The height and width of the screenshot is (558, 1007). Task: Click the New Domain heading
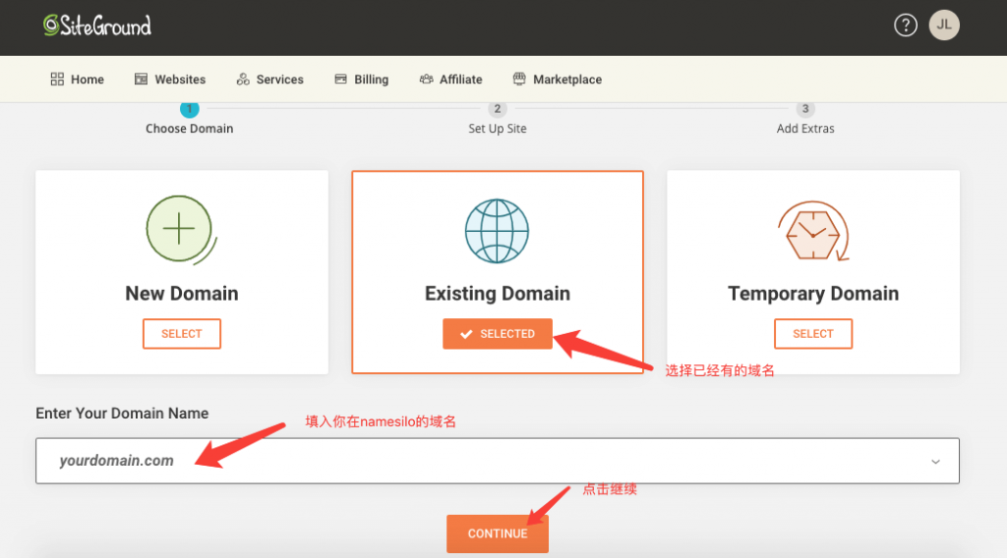click(x=182, y=293)
